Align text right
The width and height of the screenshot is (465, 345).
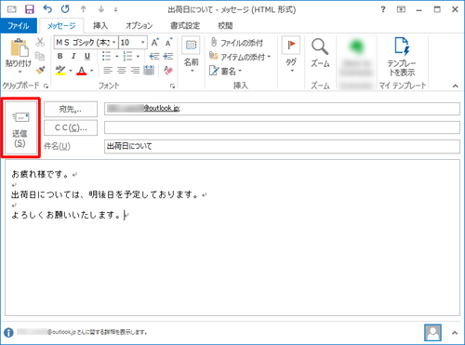point(135,71)
